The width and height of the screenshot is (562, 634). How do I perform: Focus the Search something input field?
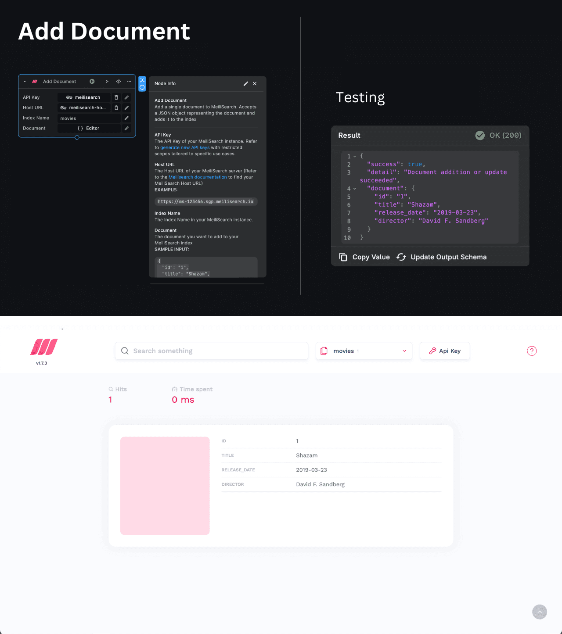click(x=212, y=351)
